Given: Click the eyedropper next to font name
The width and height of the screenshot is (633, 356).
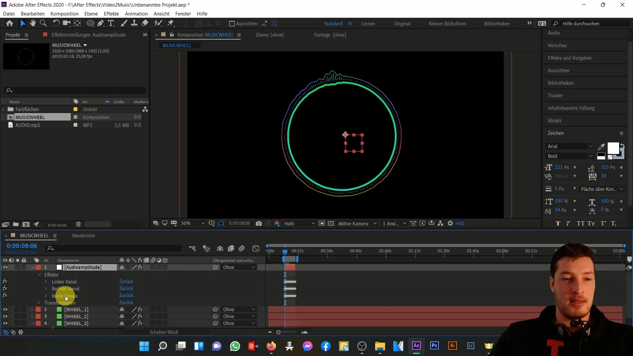Looking at the screenshot, I should pos(601,147).
